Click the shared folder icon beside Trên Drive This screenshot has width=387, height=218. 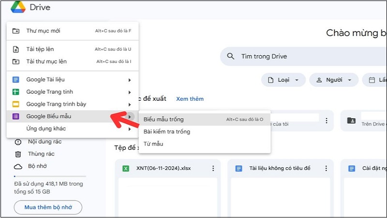tap(352, 121)
